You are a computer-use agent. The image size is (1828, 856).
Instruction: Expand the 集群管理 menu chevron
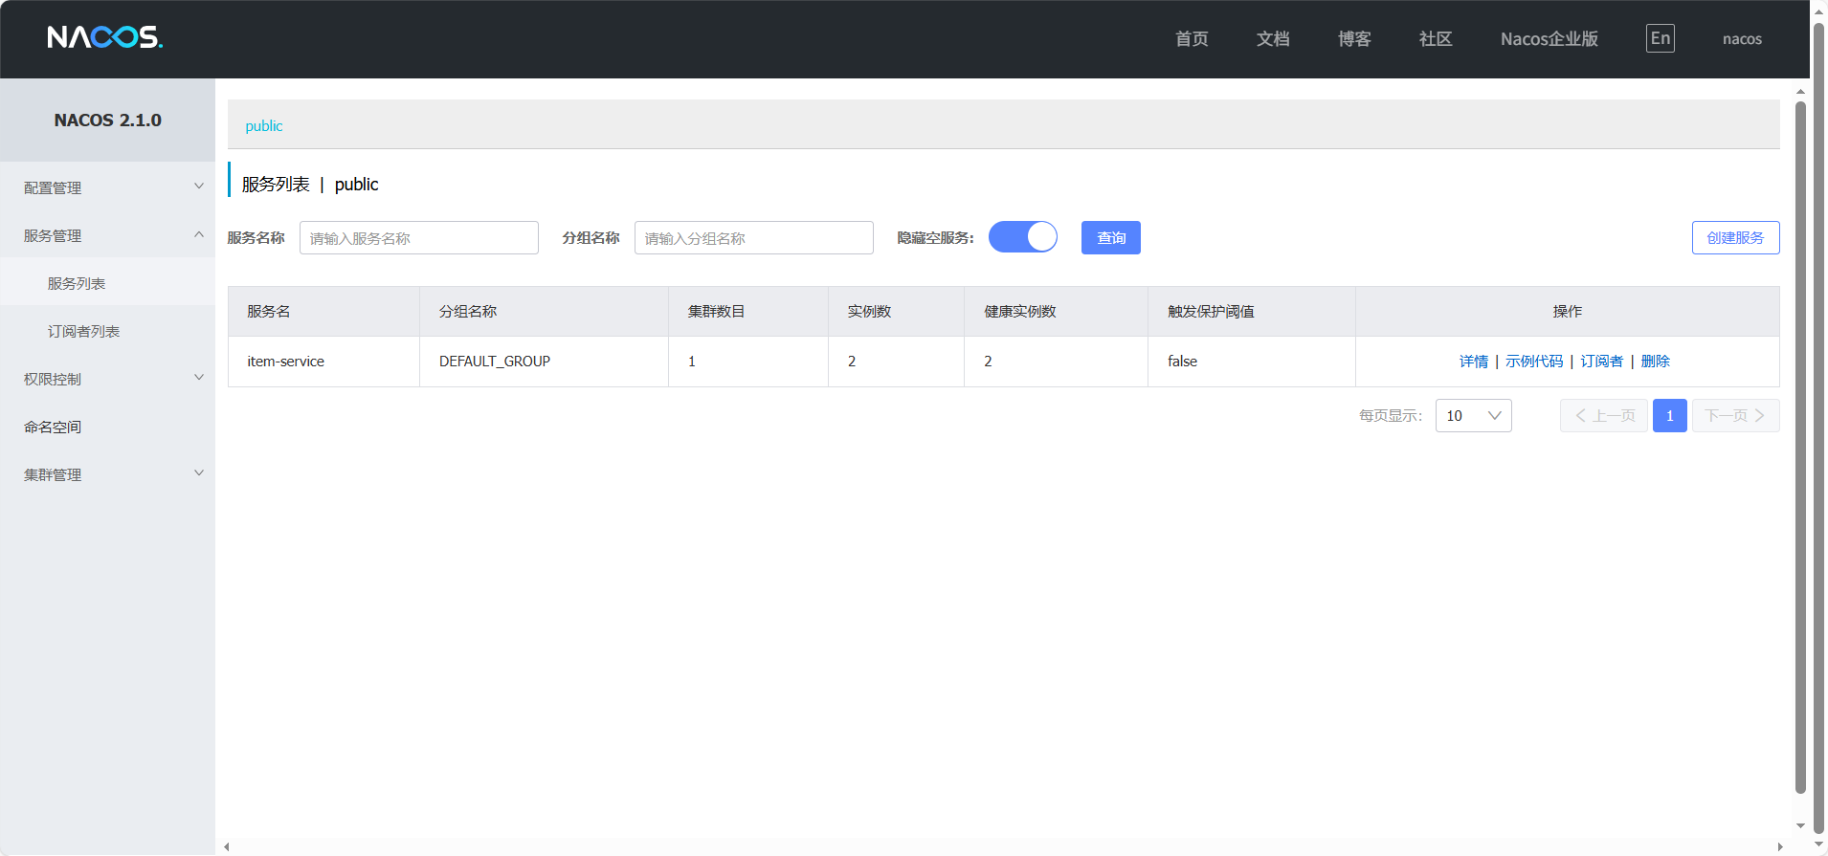[x=199, y=473]
